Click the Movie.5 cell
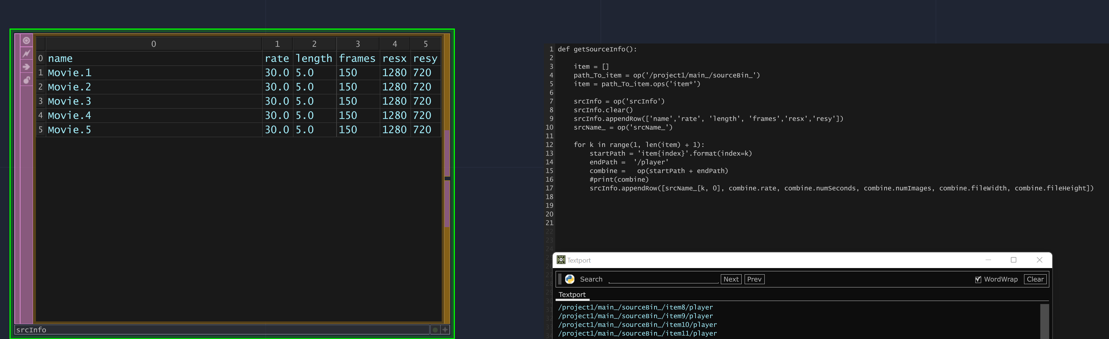This screenshot has width=1109, height=339. [154, 129]
